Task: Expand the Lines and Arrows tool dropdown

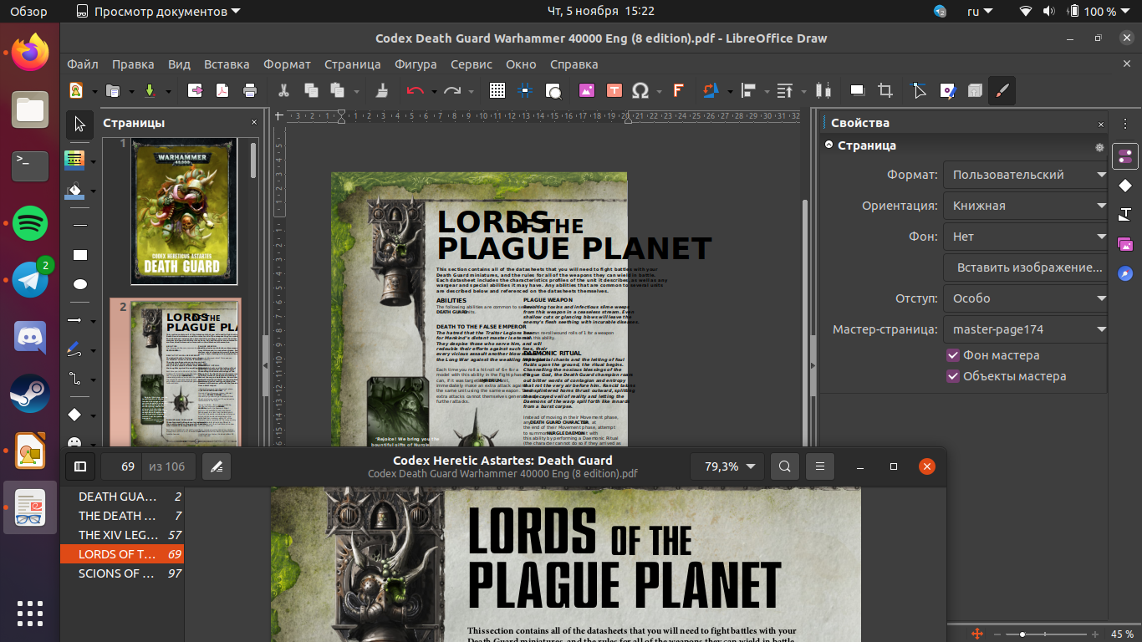Action: (x=93, y=320)
